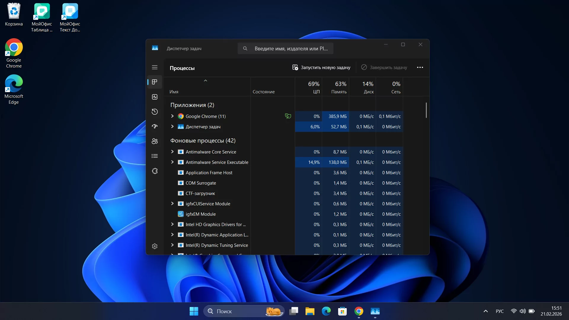
Task: Toggle the hamburger navigation menu
Action: 155,67
